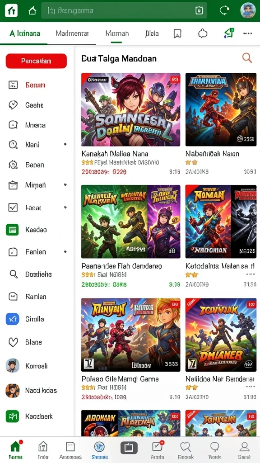
Task: Open Amomoas in the bottom navigation
Action: click(x=70, y=450)
